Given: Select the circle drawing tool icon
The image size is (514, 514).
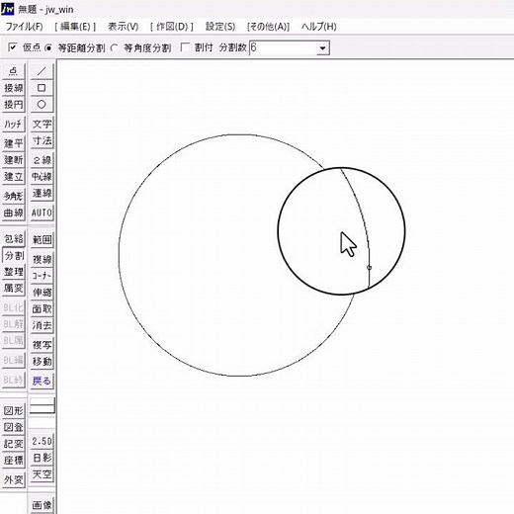Looking at the screenshot, I should click(x=42, y=104).
